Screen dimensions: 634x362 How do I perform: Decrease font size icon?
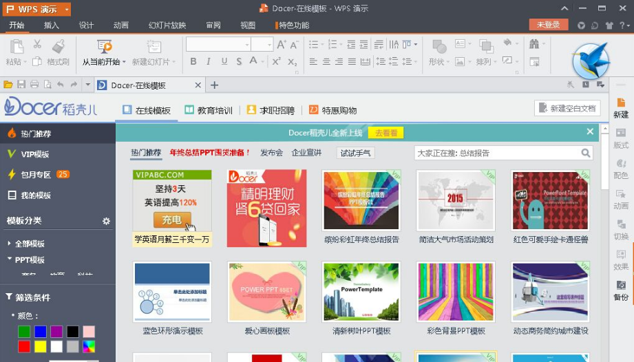tap(295, 45)
